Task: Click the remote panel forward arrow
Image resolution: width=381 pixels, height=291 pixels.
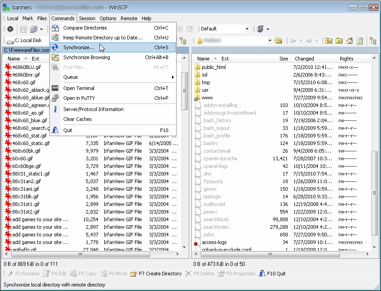Action: (309, 41)
